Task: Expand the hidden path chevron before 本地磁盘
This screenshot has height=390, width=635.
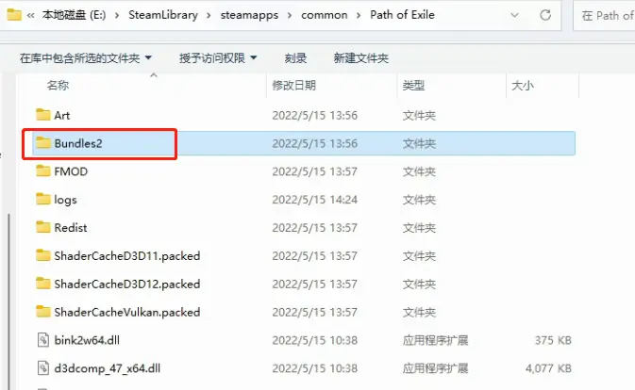Action: (x=31, y=15)
